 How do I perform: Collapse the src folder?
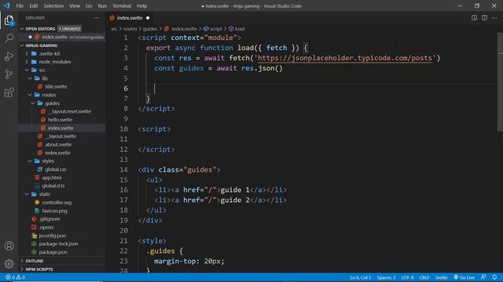click(42, 70)
